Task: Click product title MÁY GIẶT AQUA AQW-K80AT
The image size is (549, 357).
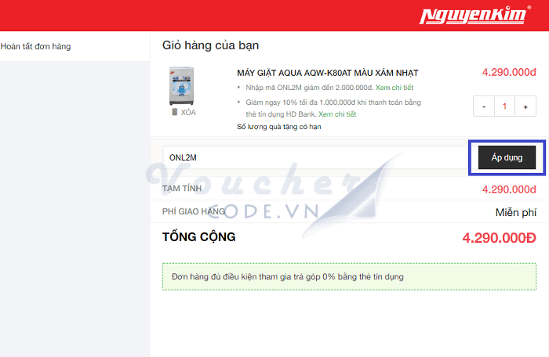Action: pos(327,73)
